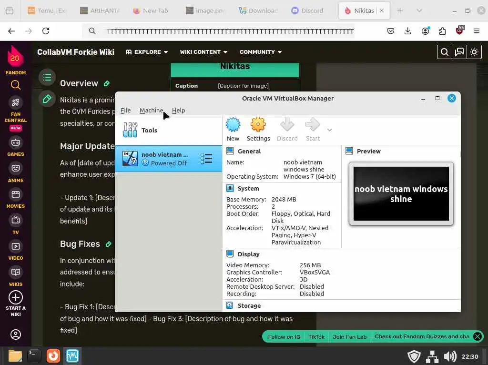This screenshot has height=365, width=488.
Task: Click the VM preview thumbnail
Action: pyautogui.click(x=401, y=193)
